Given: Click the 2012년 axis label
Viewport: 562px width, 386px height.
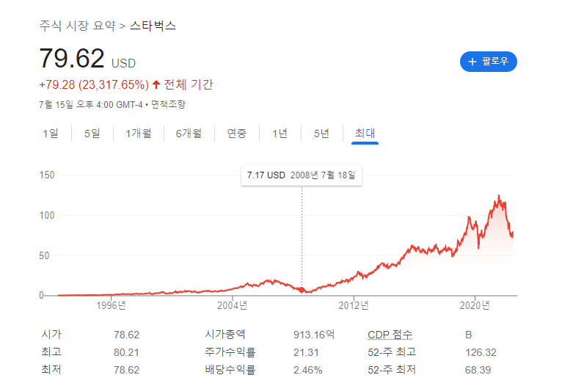Looking at the screenshot, I should tap(354, 305).
